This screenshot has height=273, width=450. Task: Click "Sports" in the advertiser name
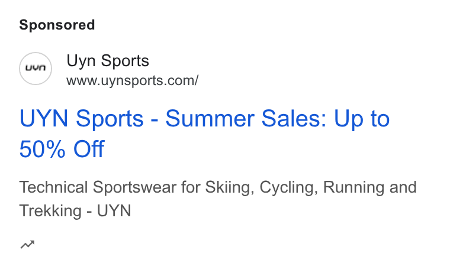click(125, 61)
